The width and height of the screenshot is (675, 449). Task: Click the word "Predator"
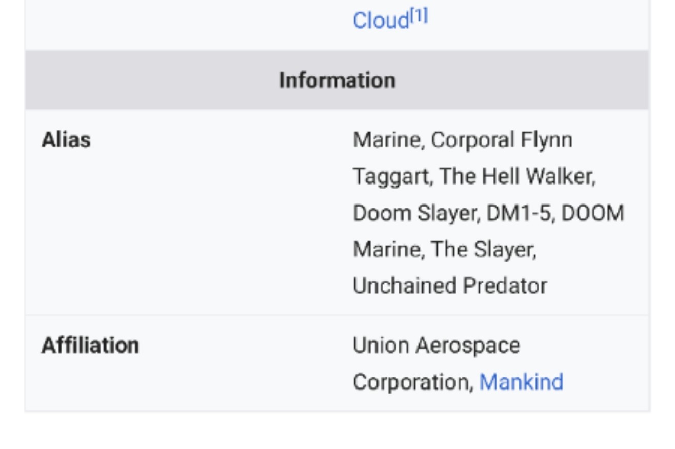(x=505, y=286)
